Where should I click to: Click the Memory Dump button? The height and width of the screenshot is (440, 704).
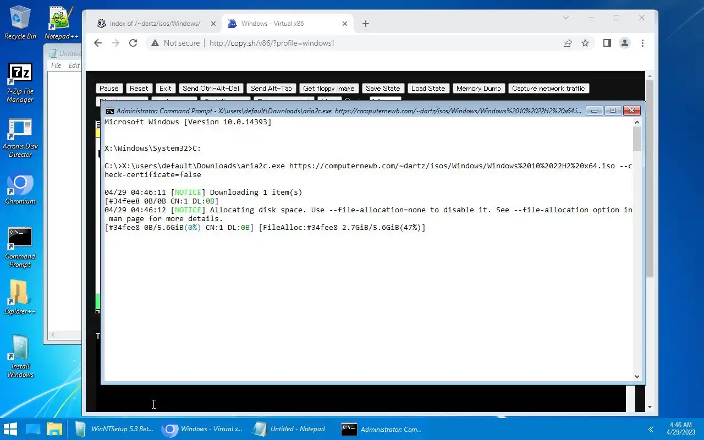coord(479,89)
